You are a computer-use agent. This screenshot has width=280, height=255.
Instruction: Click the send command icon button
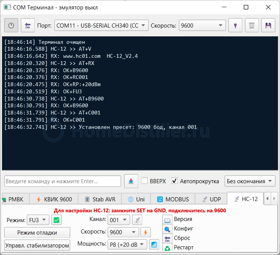(131, 181)
